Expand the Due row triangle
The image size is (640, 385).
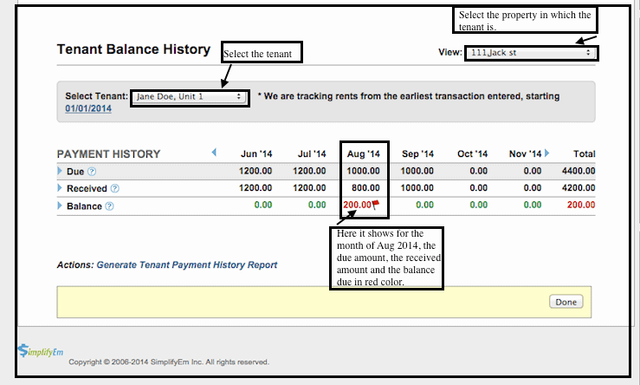(60, 172)
